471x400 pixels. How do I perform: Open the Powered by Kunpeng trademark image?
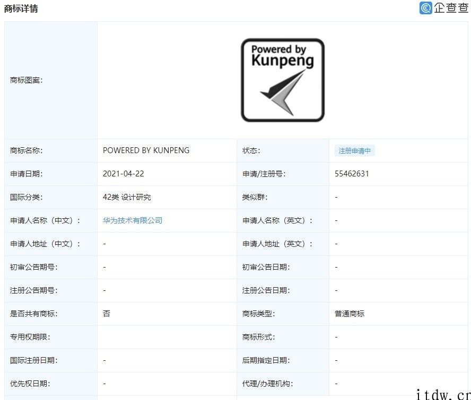pyautogui.click(x=282, y=80)
